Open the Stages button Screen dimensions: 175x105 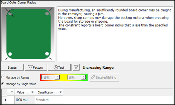tap(12, 67)
